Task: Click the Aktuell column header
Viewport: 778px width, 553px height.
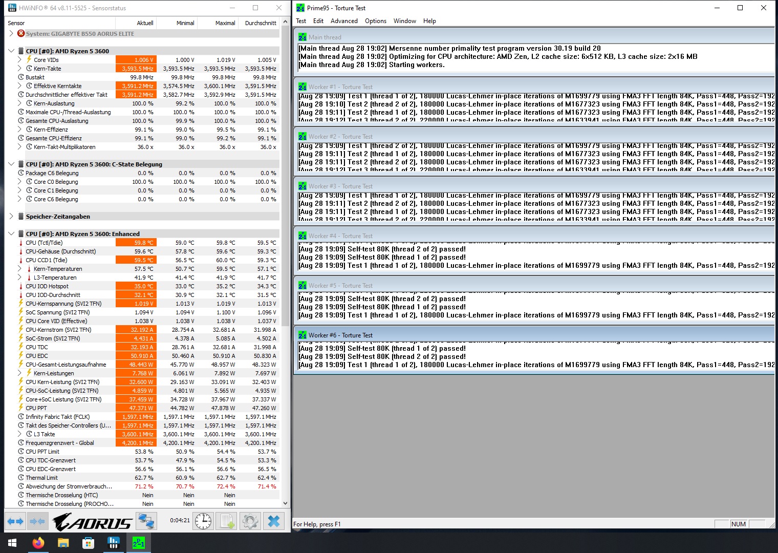Action: (136, 23)
